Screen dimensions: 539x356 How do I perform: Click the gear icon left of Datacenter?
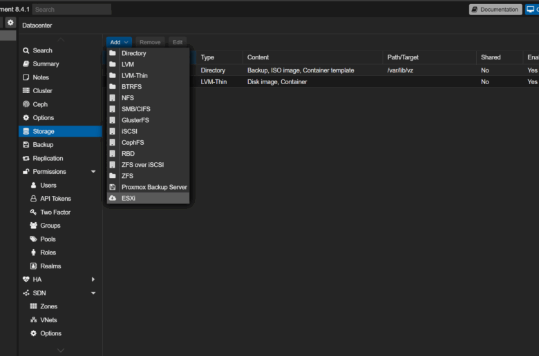(10, 23)
